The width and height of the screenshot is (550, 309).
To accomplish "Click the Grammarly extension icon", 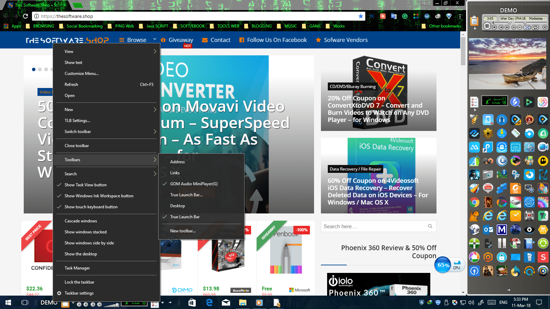I will (405, 16).
